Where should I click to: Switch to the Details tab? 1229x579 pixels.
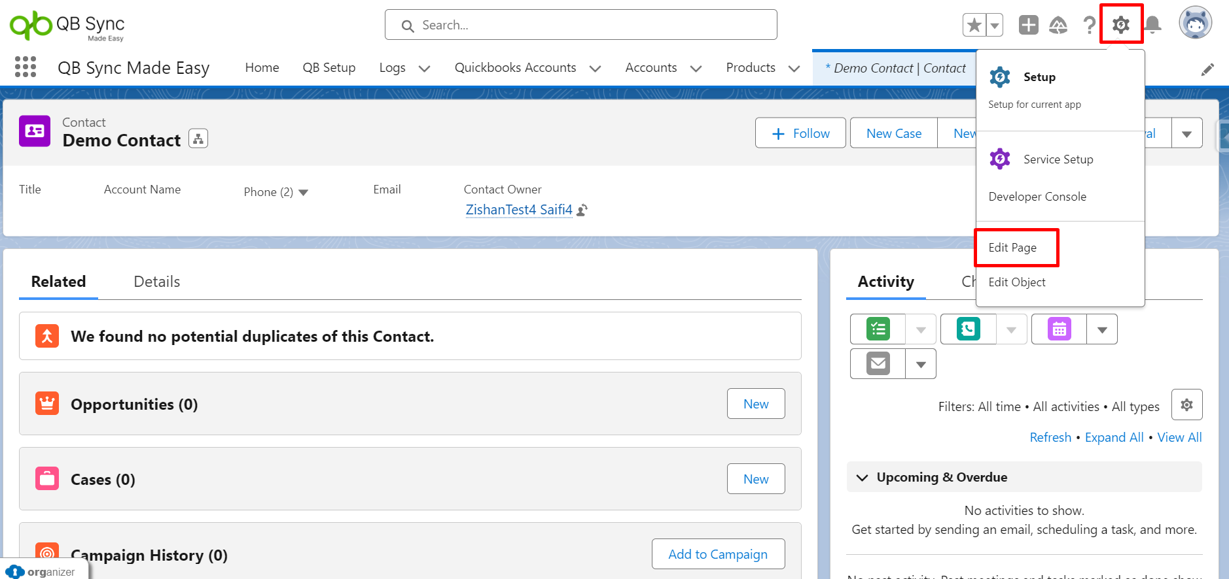coord(156,282)
